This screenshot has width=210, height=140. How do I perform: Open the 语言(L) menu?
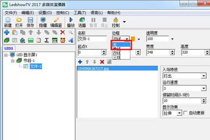coord(96,13)
